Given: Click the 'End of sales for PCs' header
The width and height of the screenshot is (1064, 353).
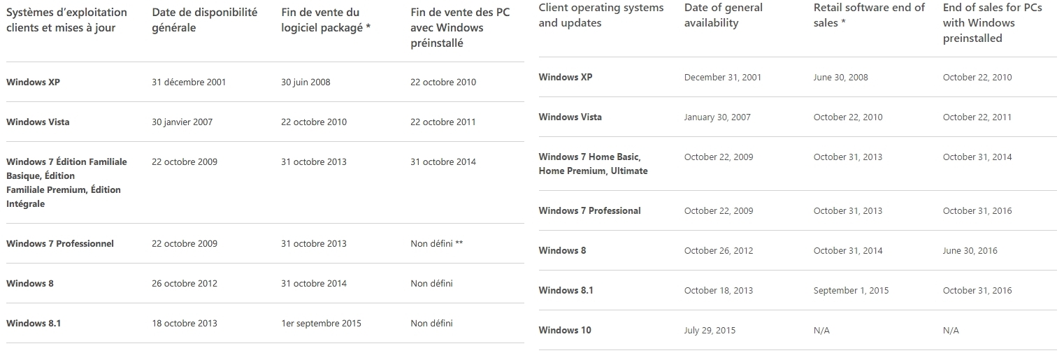Looking at the screenshot, I should 992,22.
